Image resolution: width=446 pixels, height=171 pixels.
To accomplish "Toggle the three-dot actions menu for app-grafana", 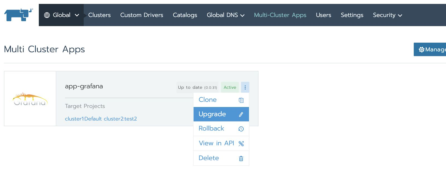I will [245, 87].
